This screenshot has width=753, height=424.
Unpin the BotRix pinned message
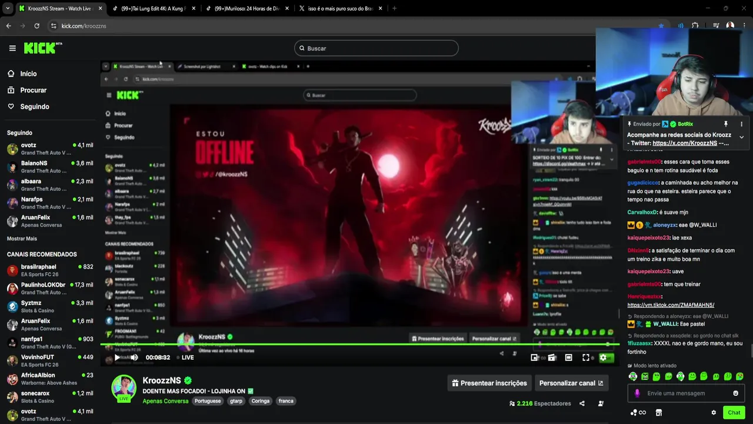pyautogui.click(x=725, y=124)
